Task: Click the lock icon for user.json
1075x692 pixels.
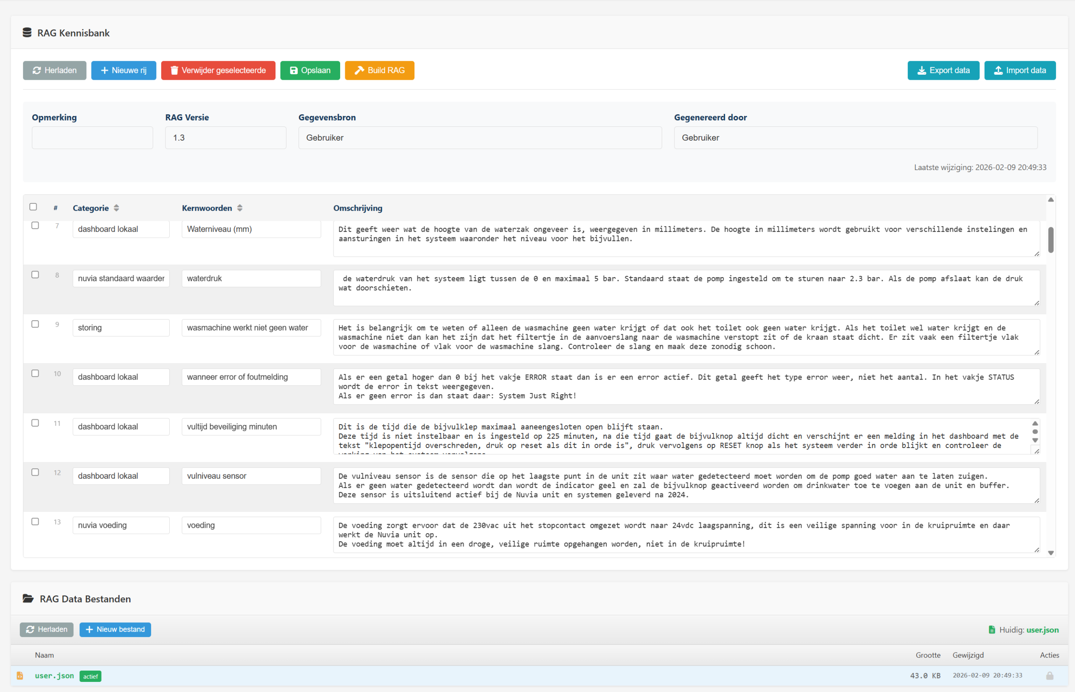Action: [1049, 675]
